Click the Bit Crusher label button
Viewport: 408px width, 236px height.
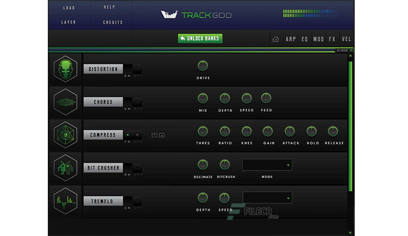(103, 168)
